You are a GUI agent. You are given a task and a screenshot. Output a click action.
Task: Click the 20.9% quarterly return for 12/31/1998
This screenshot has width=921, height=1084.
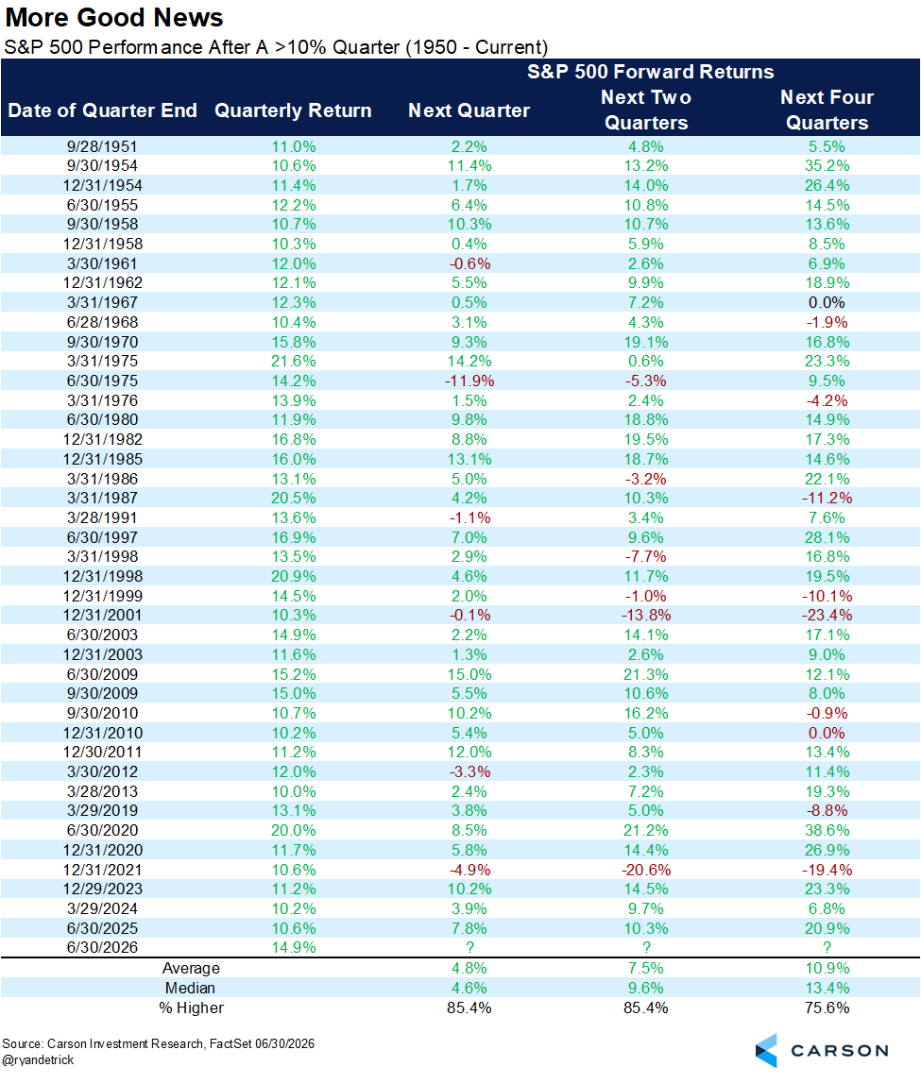[294, 577]
